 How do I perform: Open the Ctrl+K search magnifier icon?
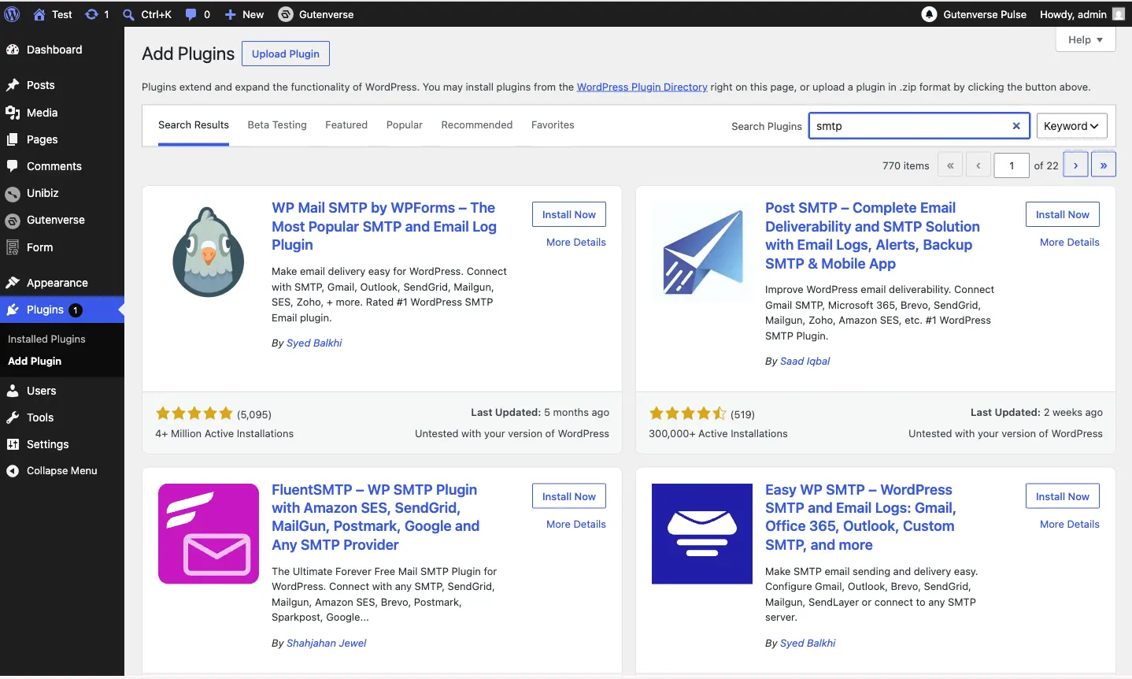pyautogui.click(x=129, y=14)
